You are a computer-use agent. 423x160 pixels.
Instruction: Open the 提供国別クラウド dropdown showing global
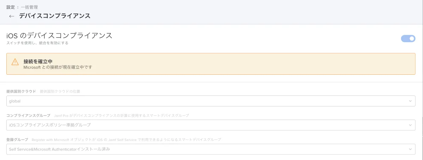[208, 101]
